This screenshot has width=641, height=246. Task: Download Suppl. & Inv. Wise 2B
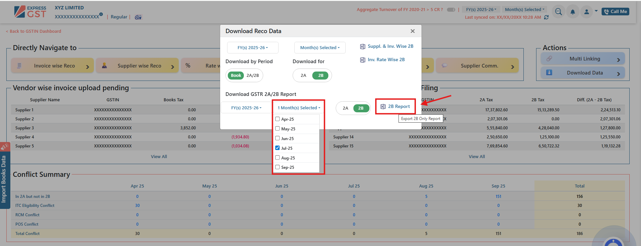pos(387,46)
